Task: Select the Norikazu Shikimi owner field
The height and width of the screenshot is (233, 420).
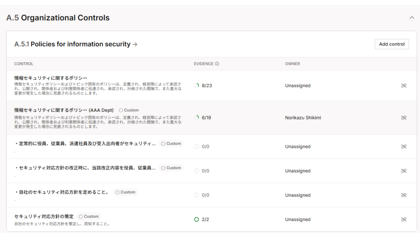Action: tap(303, 118)
